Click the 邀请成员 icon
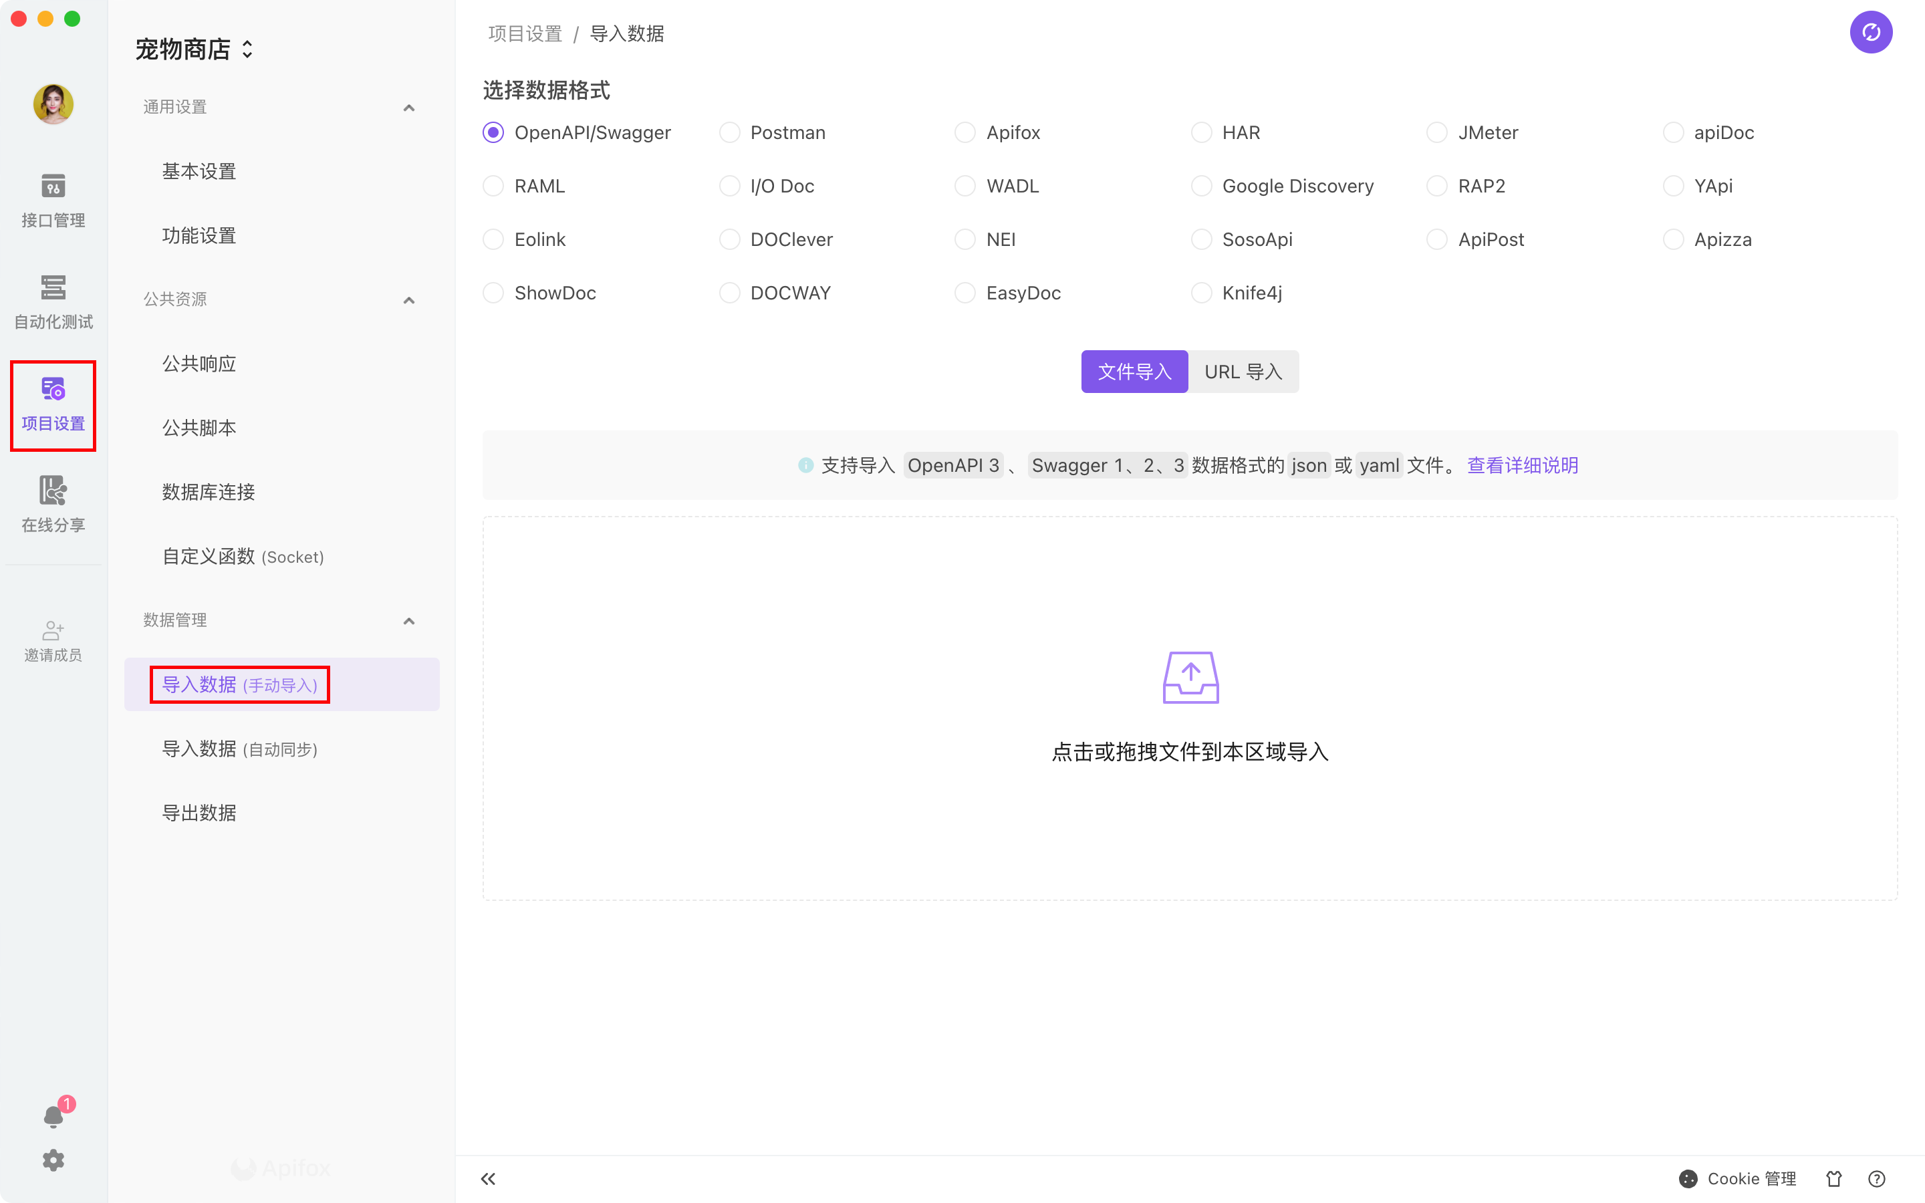This screenshot has width=1925, height=1203. (53, 640)
